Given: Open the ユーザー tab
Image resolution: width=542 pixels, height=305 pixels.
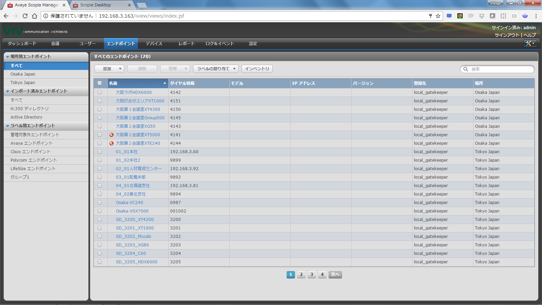Looking at the screenshot, I should [87, 43].
